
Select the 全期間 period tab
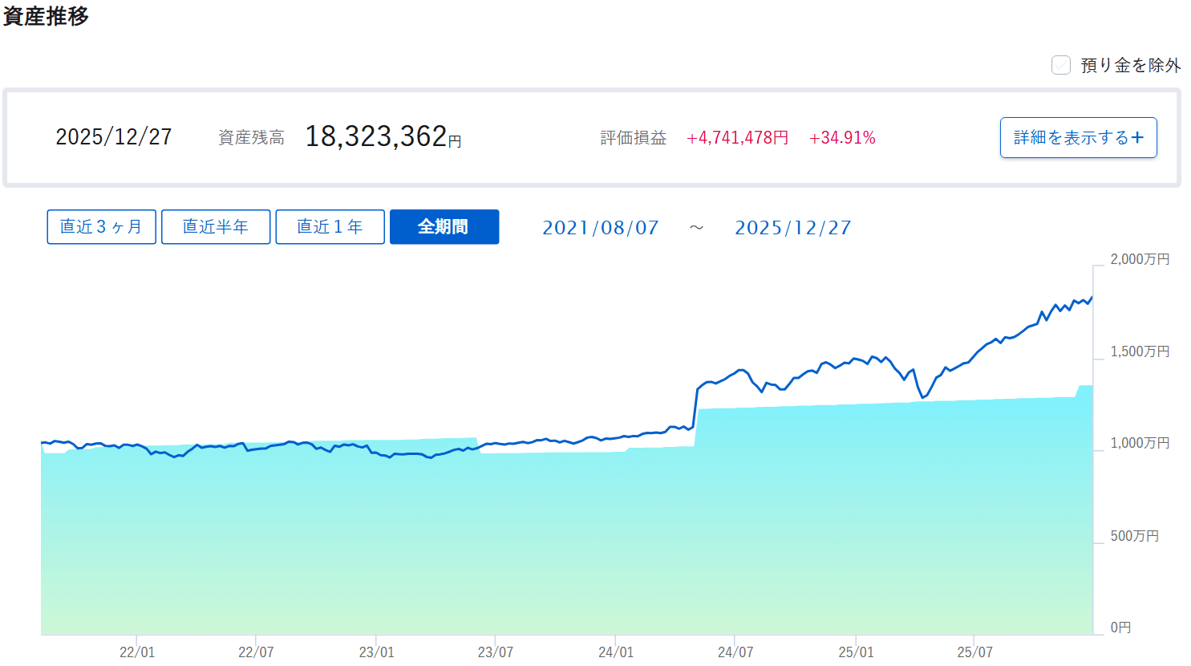coord(444,227)
